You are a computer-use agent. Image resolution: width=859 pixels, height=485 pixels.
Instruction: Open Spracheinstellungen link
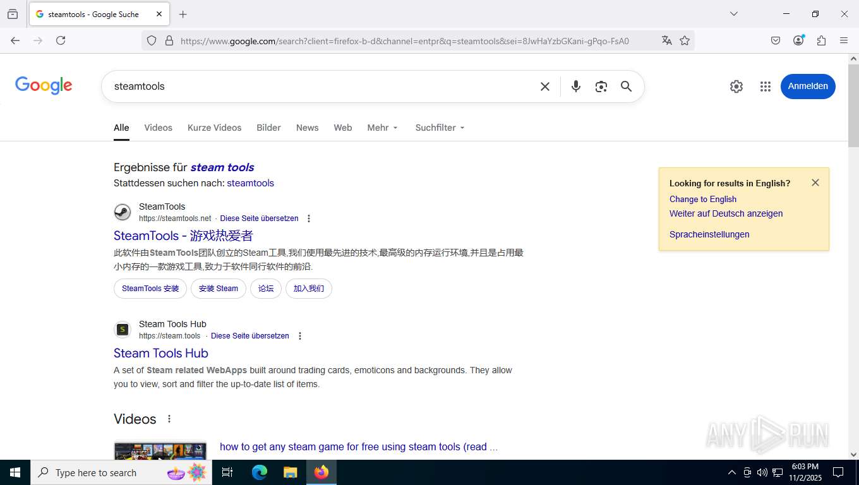coord(709,234)
